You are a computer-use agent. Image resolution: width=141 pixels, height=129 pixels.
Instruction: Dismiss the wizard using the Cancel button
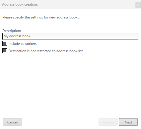pyautogui.click(x=12, y=122)
